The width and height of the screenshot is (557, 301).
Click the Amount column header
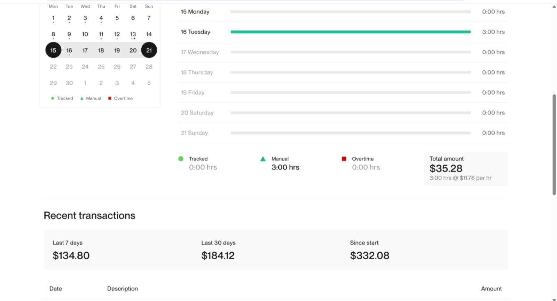(x=491, y=288)
